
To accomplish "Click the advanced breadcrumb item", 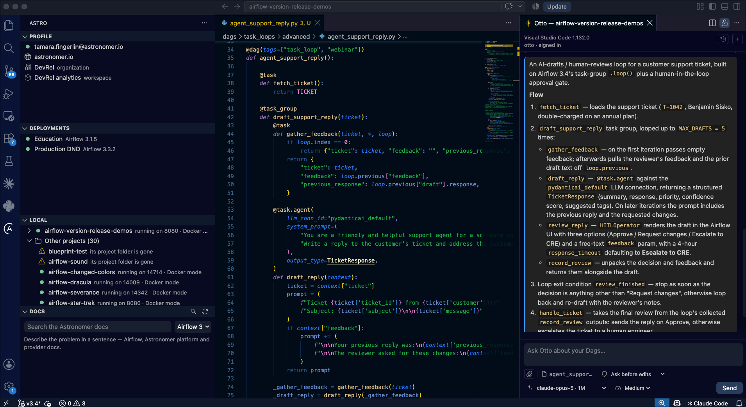I will pos(296,37).
